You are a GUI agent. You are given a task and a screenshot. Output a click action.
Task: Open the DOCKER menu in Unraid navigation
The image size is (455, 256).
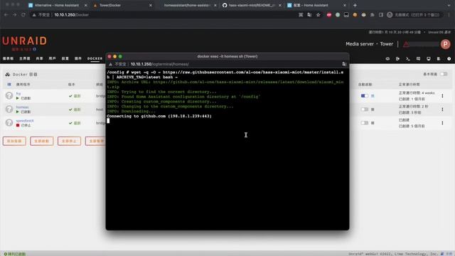pyautogui.click(x=95, y=58)
